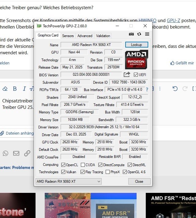Share via WhatsApp icon
This screenshot has width=196, height=218.
click(x=6, y=153)
